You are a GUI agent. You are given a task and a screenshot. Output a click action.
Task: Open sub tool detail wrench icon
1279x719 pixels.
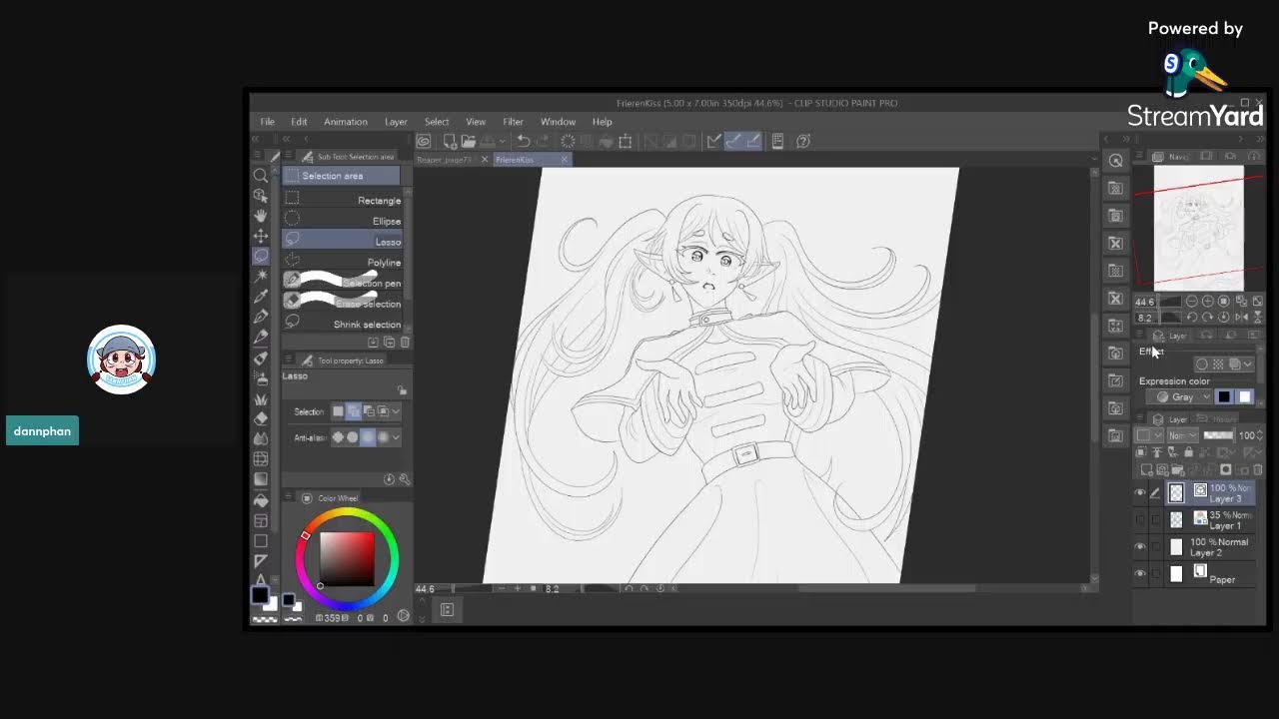pos(405,479)
